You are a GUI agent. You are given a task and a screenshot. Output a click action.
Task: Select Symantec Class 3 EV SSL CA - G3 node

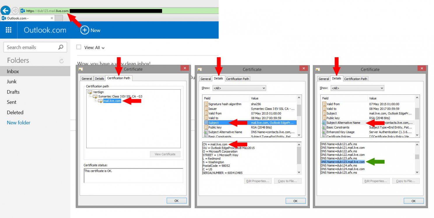tap(120, 96)
